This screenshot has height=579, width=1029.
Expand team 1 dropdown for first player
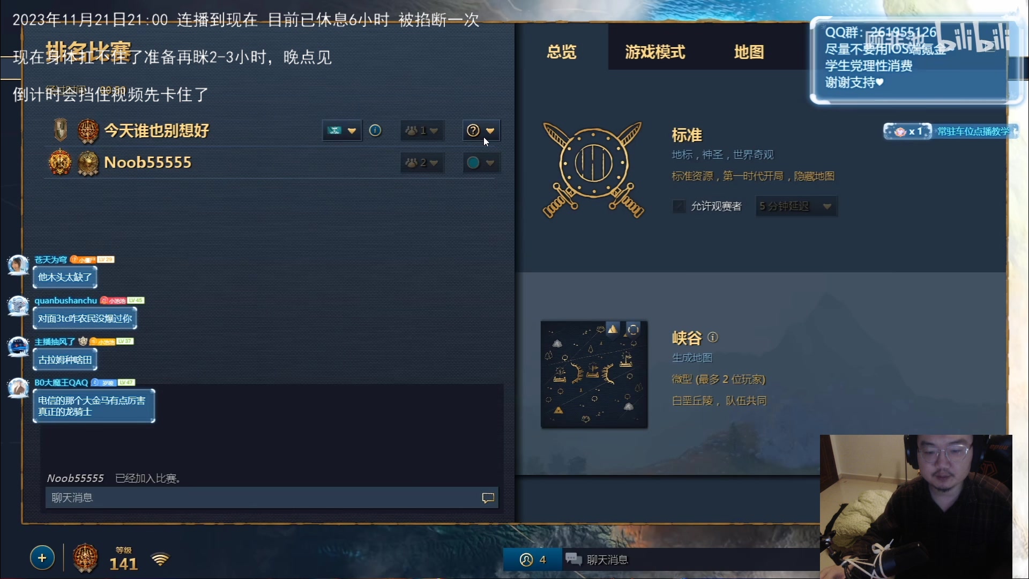pos(422,130)
